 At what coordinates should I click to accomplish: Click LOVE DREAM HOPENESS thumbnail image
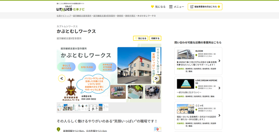(186, 84)
